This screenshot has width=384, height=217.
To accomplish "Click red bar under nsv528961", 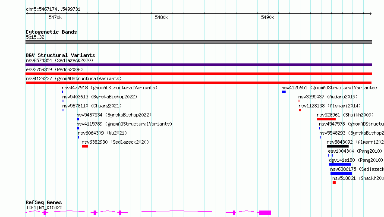I will point(326,119).
